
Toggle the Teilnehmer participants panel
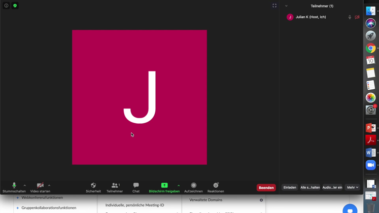point(115,186)
